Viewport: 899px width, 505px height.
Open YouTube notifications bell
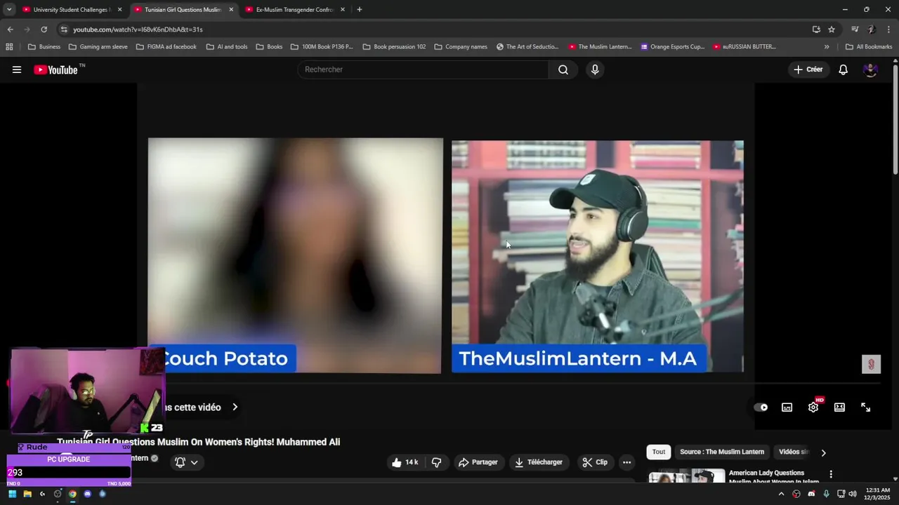tap(843, 69)
